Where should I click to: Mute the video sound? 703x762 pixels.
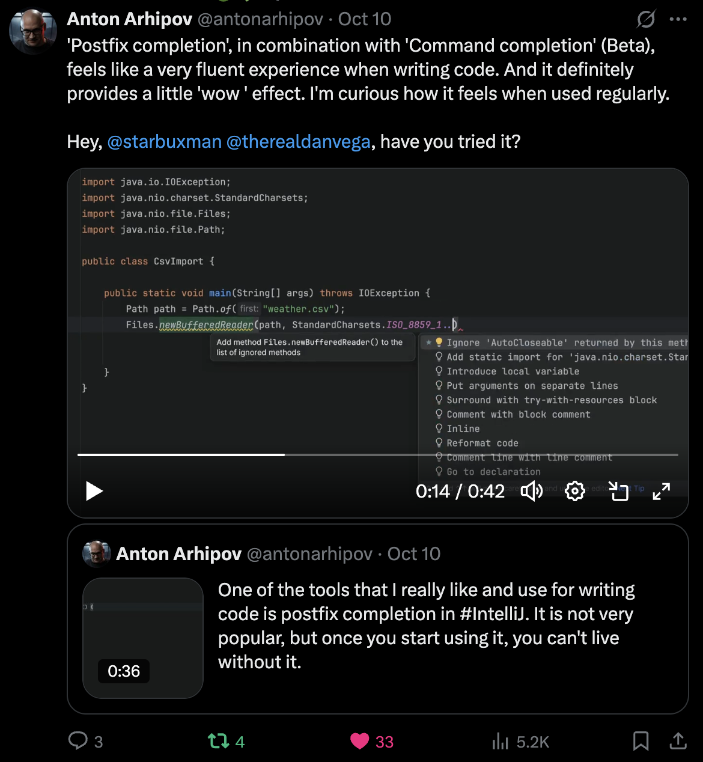click(532, 491)
